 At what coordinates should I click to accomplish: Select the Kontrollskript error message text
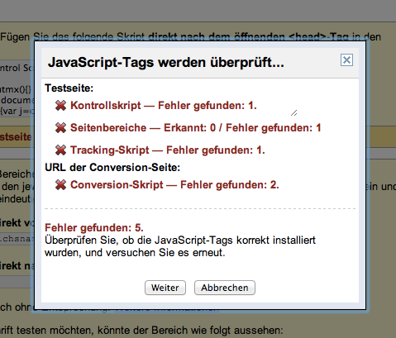tap(164, 106)
